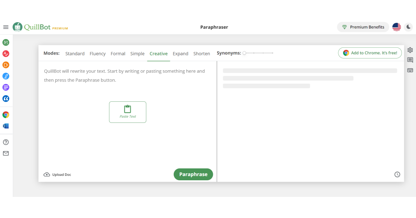Show keyboard shortcuts via the keyboard icon
Image resolution: width=416 pixels, height=218 pixels.
(410, 70)
